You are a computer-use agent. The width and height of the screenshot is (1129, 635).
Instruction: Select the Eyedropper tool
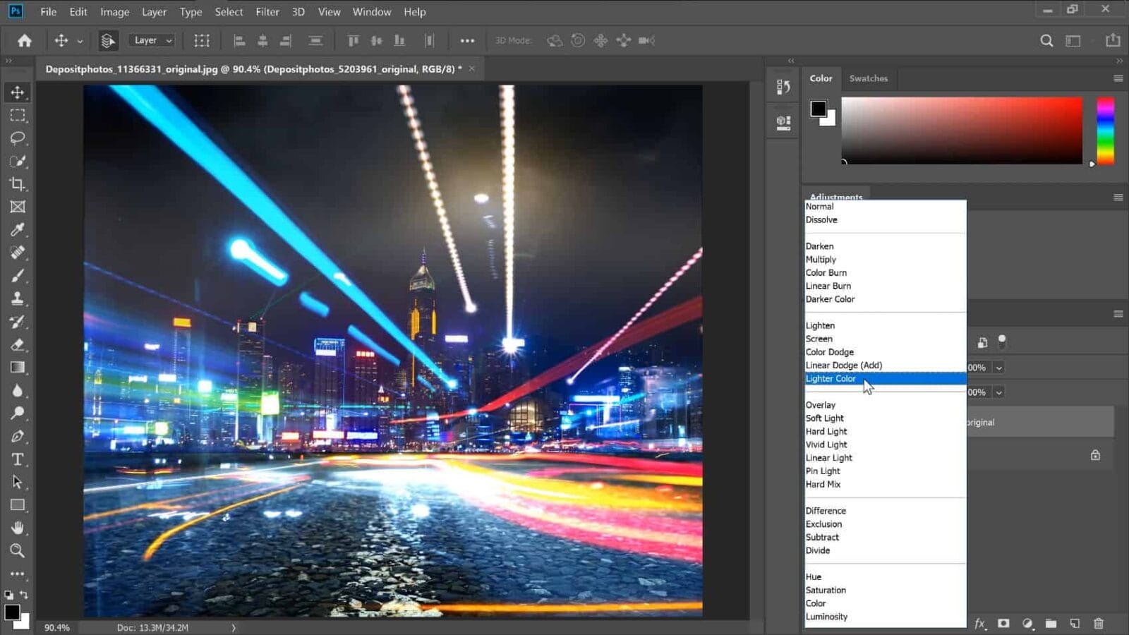(18, 230)
